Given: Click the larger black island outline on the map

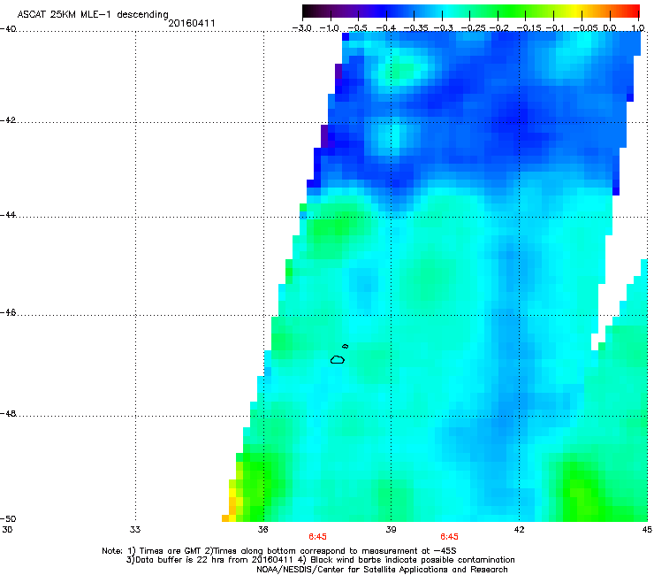Looking at the screenshot, I should coord(338,359).
